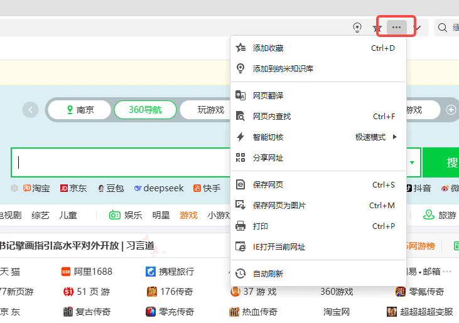
Task: Open the deepseek shortcut below search box
Action: click(158, 188)
